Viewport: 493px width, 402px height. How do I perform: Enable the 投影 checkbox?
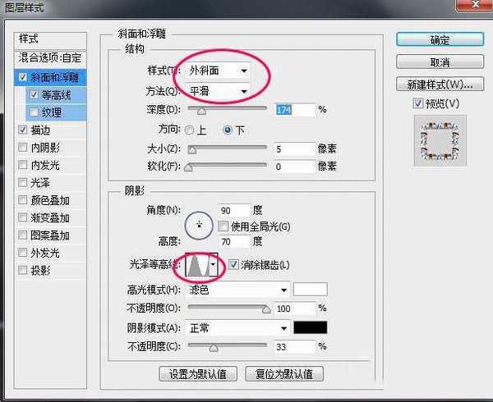(x=23, y=270)
